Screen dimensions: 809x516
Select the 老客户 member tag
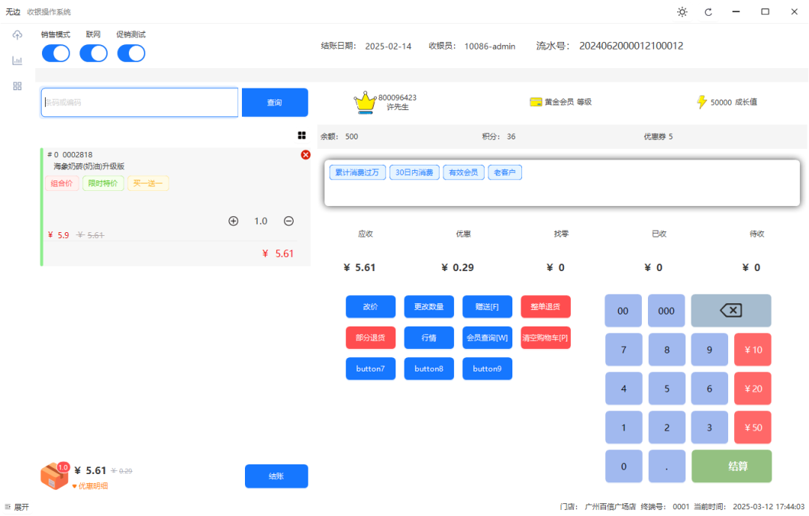505,172
